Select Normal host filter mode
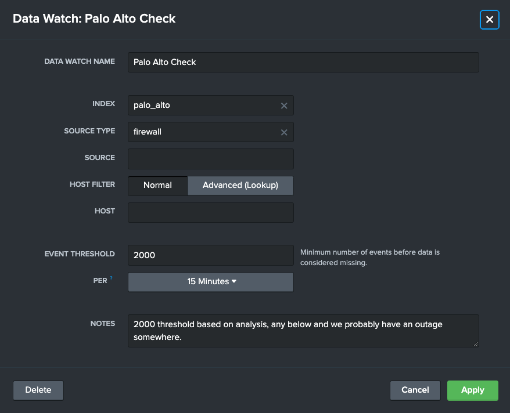The width and height of the screenshot is (510, 413). (x=158, y=186)
